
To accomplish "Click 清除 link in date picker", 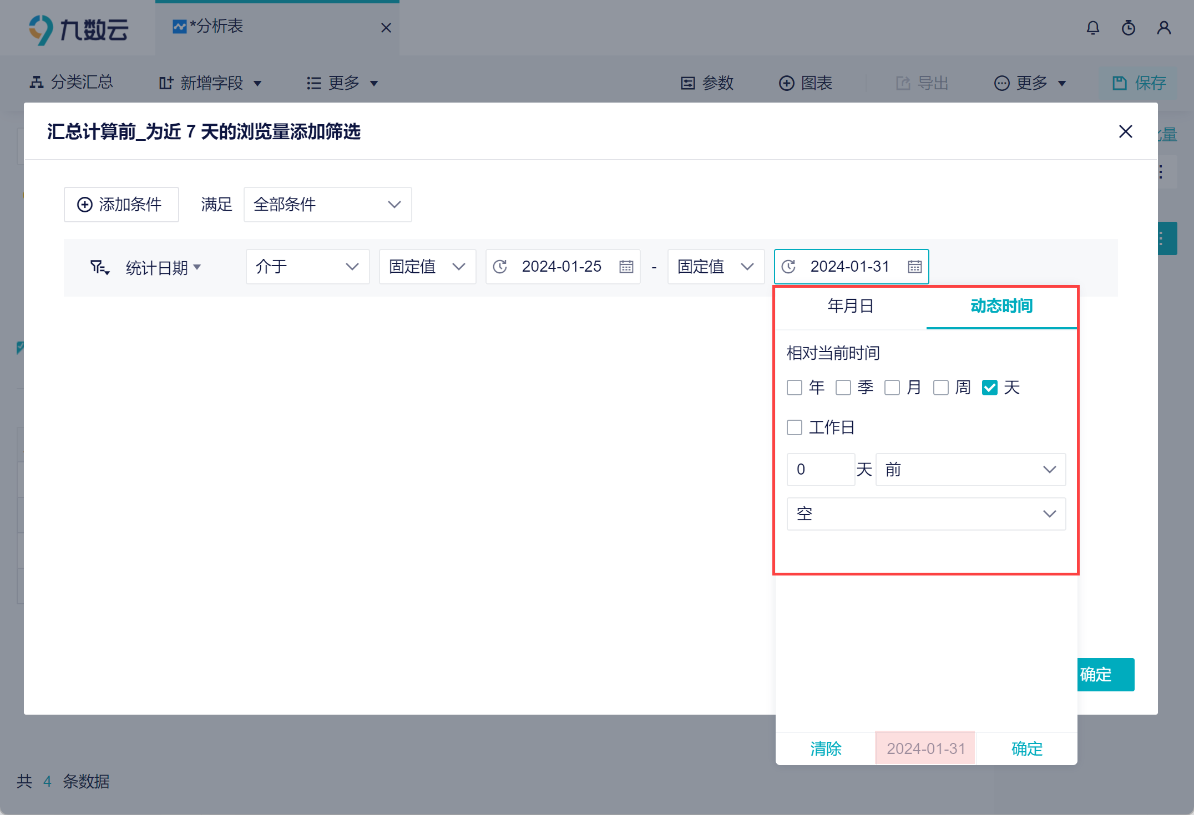I will 826,748.
